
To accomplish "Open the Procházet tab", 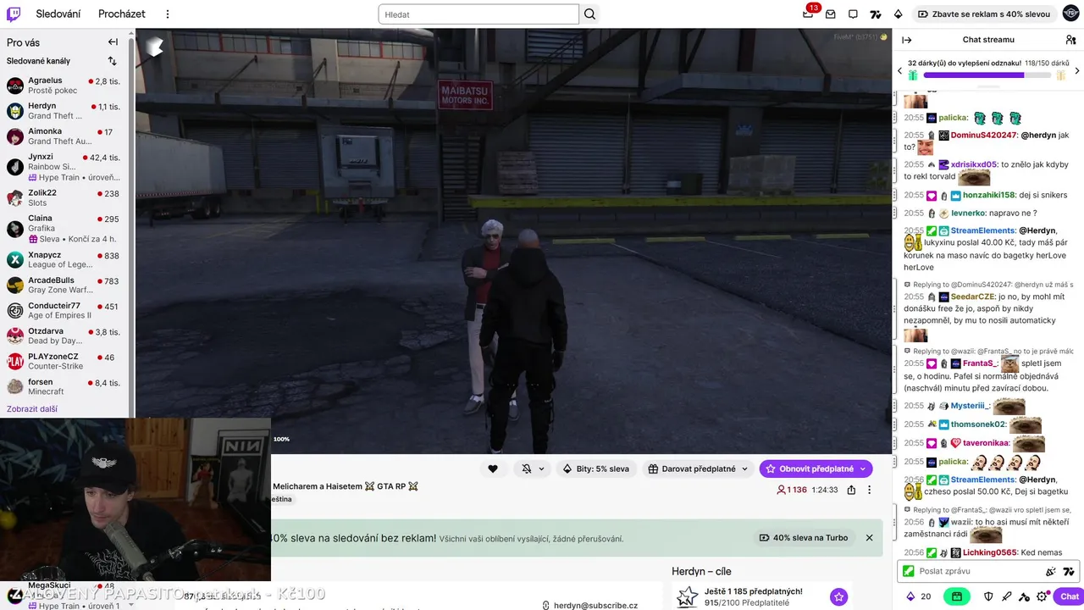I will pos(122,14).
